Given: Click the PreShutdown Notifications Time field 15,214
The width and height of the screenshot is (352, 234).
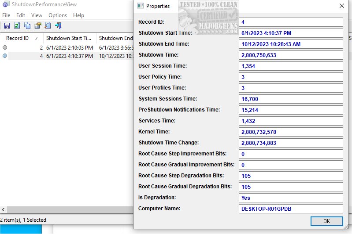Looking at the screenshot, I should (291, 110).
